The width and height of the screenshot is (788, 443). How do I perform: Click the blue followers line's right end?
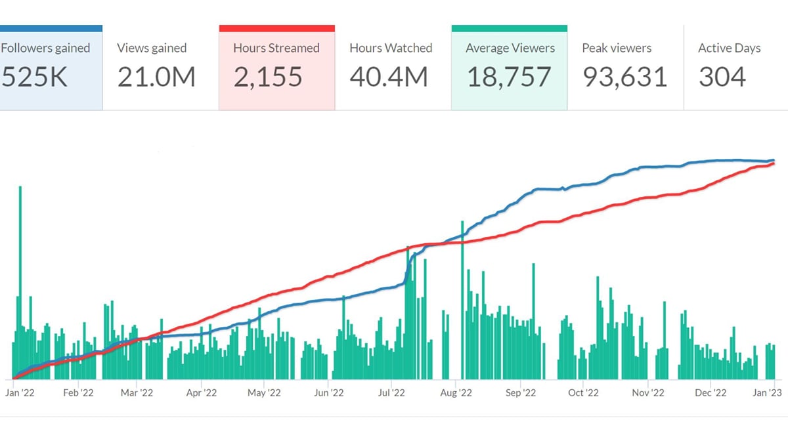[774, 160]
